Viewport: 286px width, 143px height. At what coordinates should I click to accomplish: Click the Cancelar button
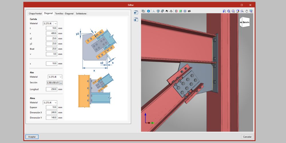point(247,137)
